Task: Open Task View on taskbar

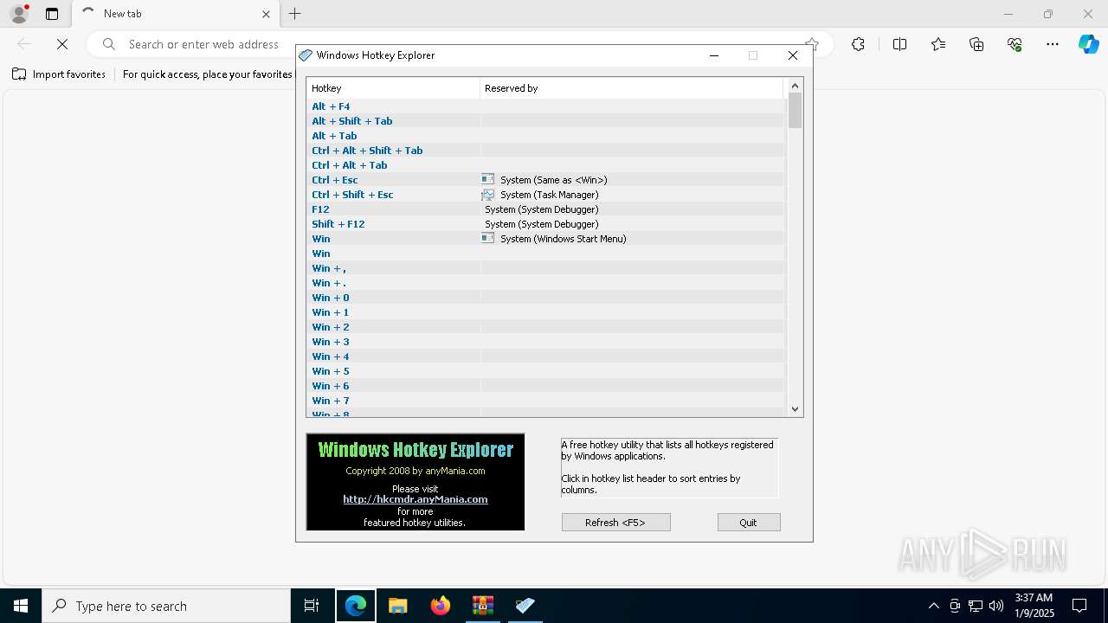Action: (x=312, y=606)
